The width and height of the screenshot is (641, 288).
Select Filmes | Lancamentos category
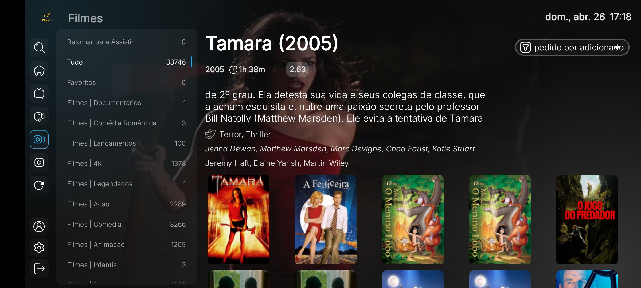127,143
